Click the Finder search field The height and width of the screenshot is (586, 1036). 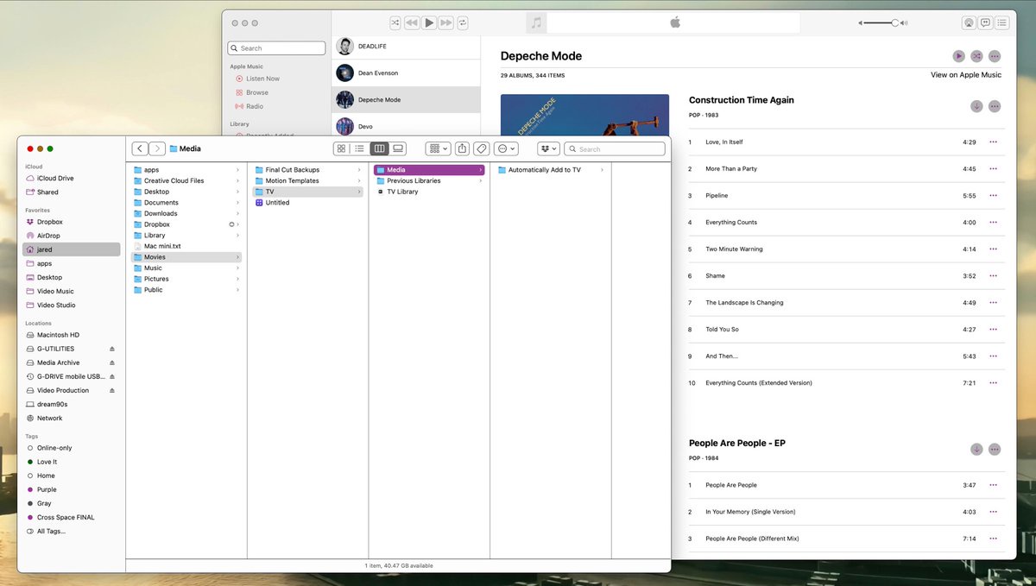pyautogui.click(x=615, y=148)
